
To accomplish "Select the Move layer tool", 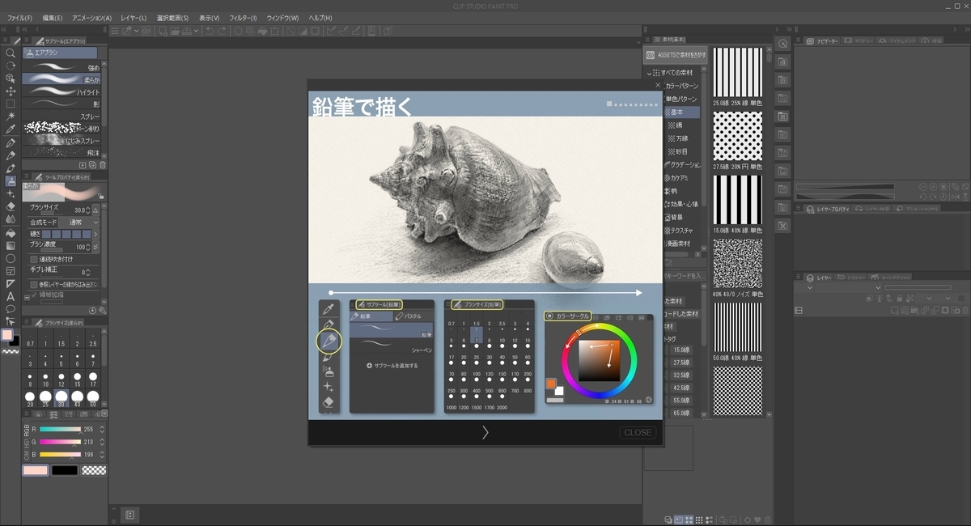I will tap(11, 91).
